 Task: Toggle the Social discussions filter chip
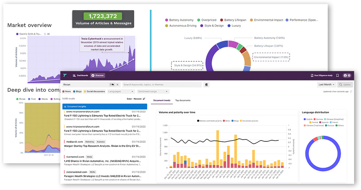pos(94,91)
